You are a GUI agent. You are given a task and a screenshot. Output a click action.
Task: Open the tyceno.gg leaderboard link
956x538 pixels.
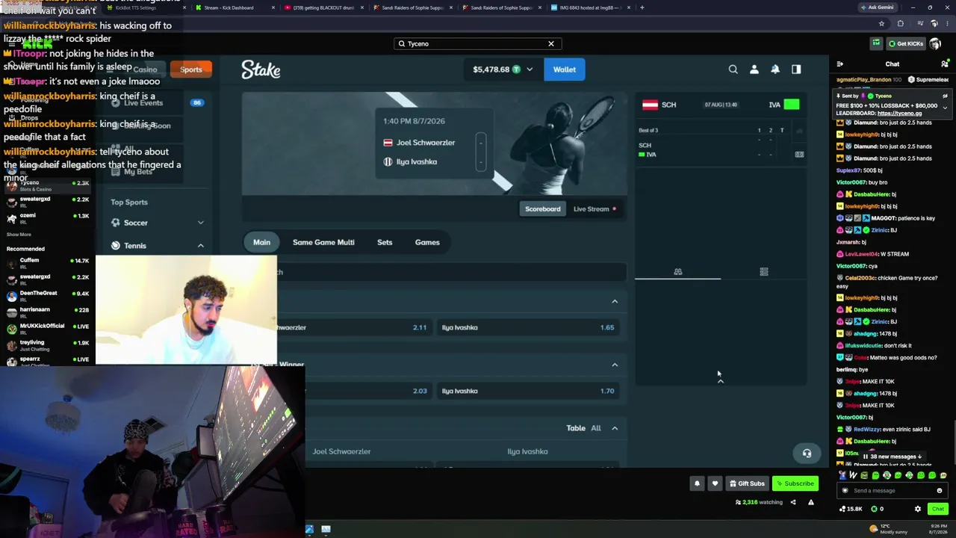point(899,114)
